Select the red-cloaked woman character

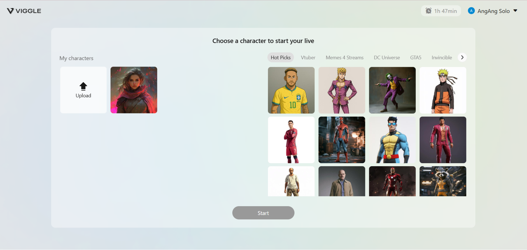pos(134,90)
